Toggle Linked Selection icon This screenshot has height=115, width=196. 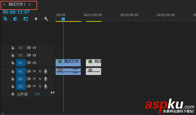click(x=26, y=19)
